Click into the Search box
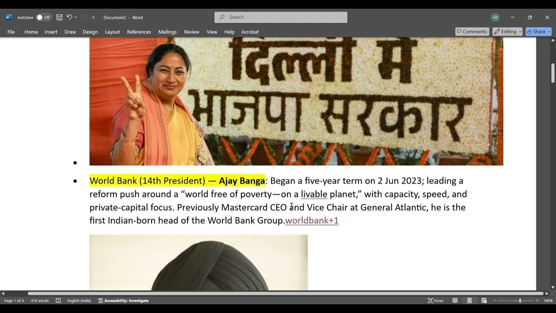 coord(281,17)
